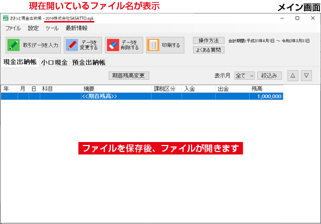The height and width of the screenshot is (224, 321).
Task: Click the app icon in title bar
Action: click(x=6, y=18)
